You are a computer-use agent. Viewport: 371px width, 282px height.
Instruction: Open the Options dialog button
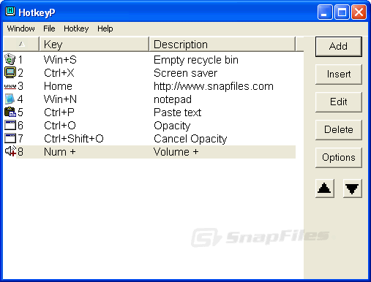[339, 158]
